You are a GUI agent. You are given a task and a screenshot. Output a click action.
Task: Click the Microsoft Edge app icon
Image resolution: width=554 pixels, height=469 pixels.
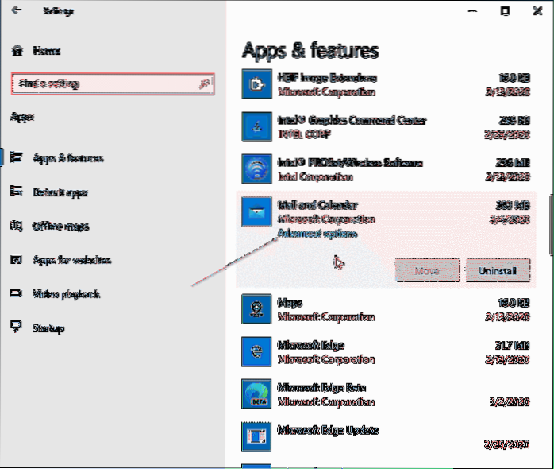257,351
